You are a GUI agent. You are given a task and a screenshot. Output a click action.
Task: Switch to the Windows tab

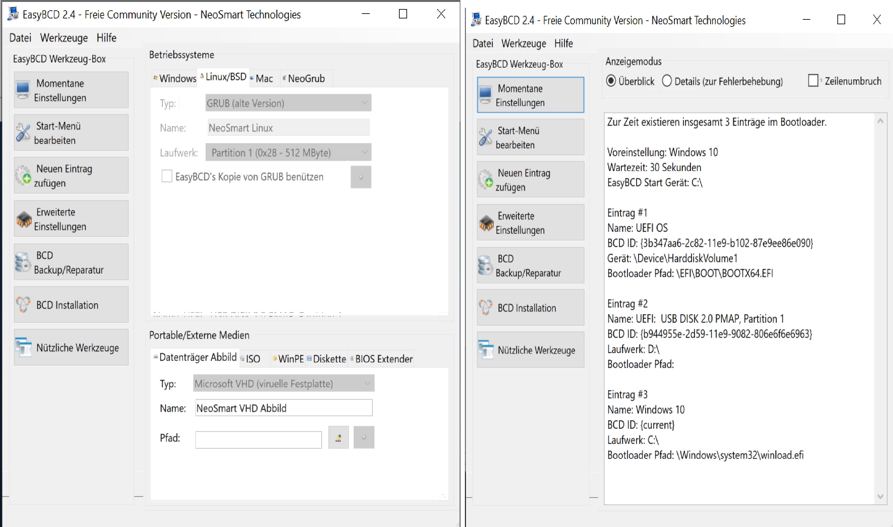tap(174, 78)
